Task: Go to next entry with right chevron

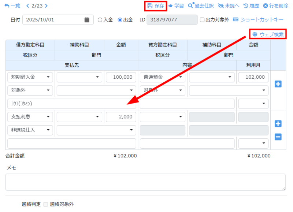Action: click(x=46, y=6)
